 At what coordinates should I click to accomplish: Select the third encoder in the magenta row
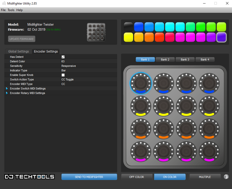pyautogui.click(x=186, y=152)
